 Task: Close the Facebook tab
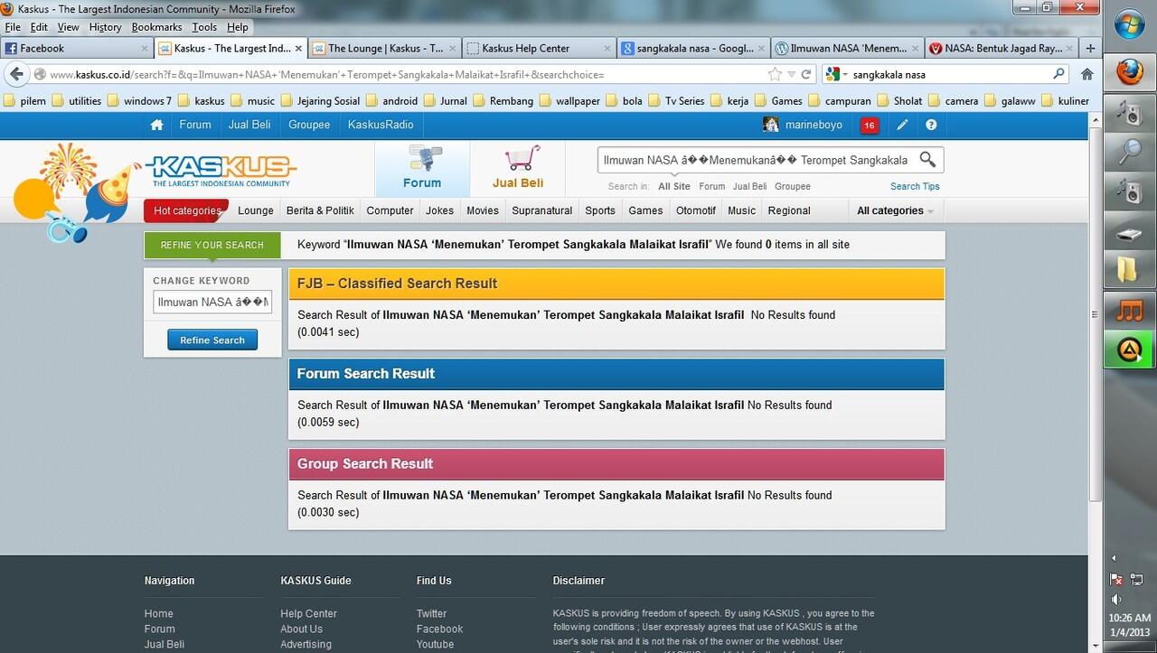pyautogui.click(x=144, y=48)
